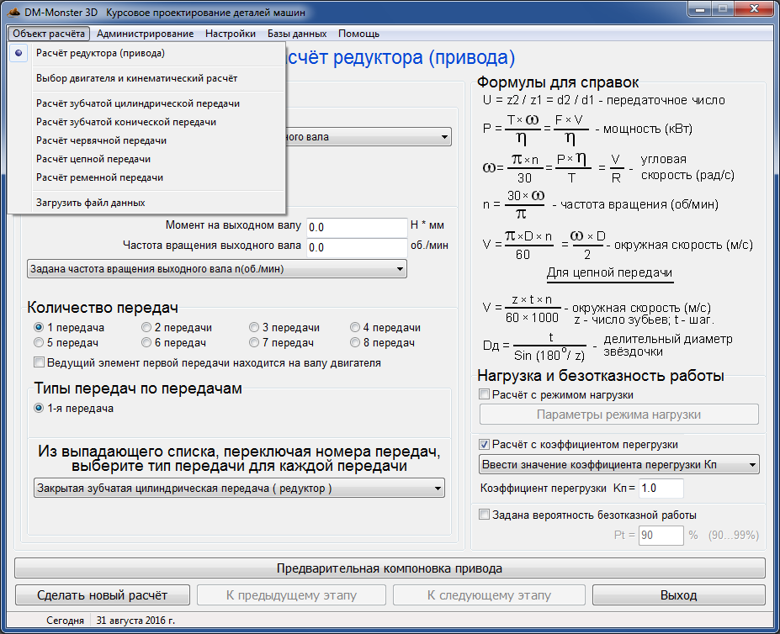Close the DM-Monster 3D window

pos(754,8)
